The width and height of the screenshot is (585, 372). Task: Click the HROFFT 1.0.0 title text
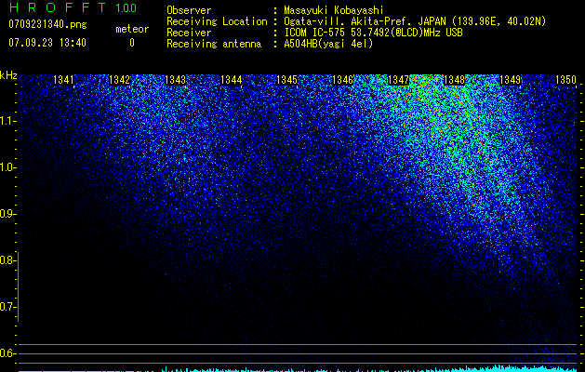73,7
